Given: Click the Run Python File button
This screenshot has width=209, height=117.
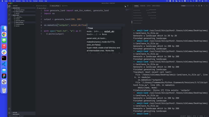Looking at the screenshot, I should [125, 6].
